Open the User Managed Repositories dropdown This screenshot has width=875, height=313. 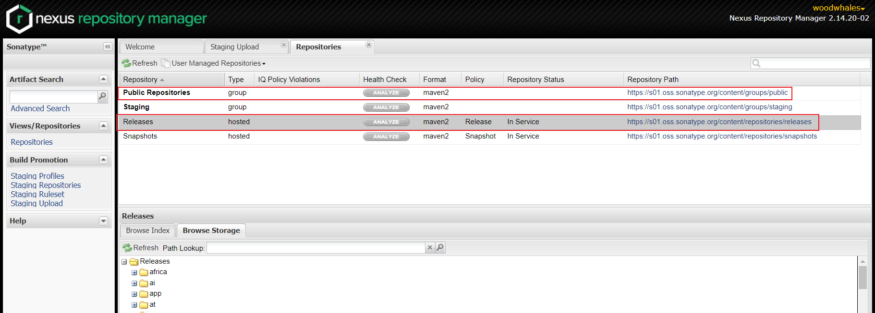[x=214, y=63]
